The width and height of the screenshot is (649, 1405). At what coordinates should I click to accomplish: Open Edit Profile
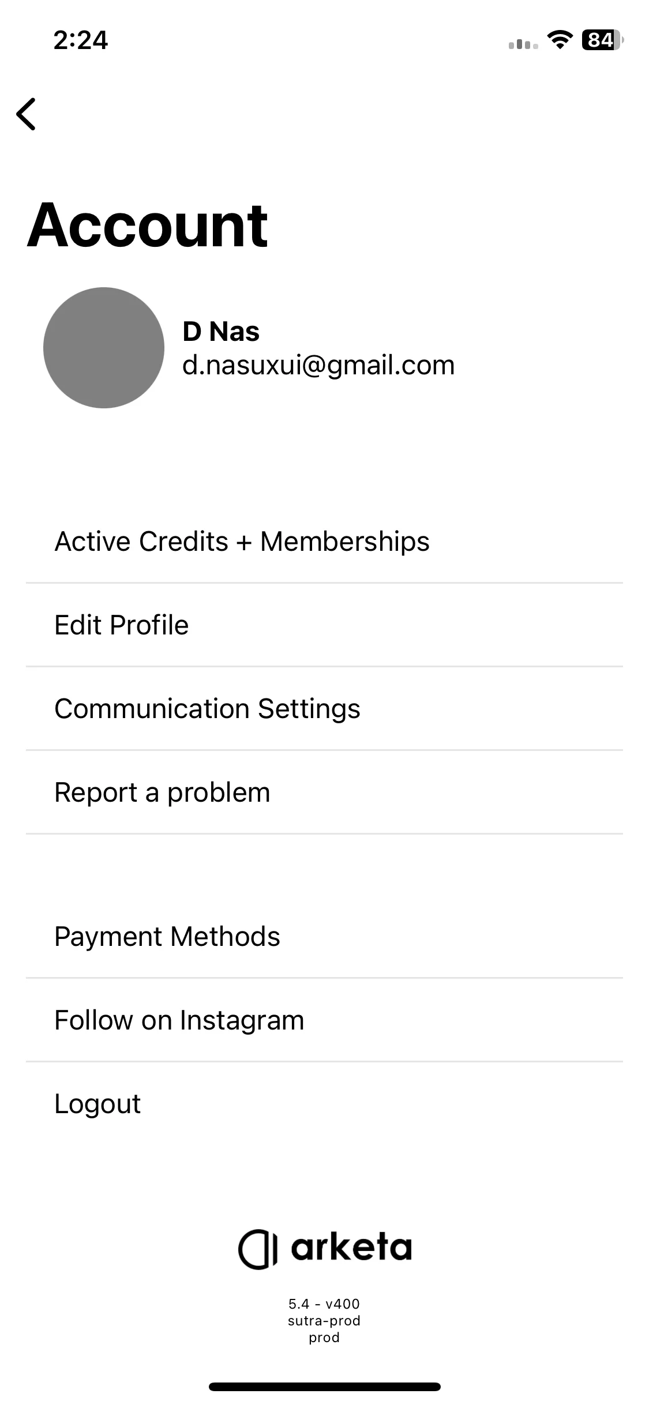coord(324,625)
